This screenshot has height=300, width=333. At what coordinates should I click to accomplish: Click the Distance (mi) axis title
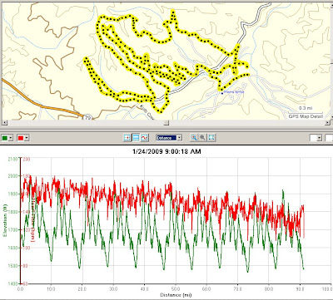click(176, 295)
